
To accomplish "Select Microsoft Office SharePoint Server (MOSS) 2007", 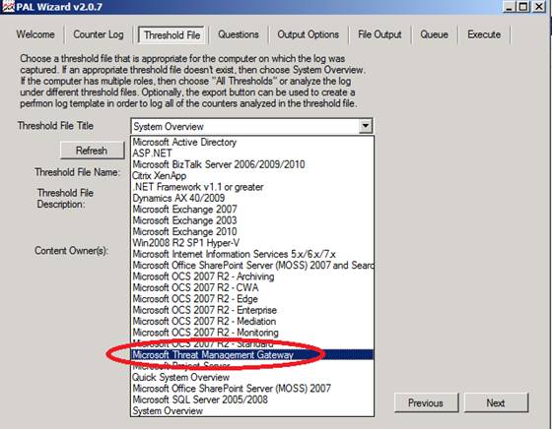I will pos(251,389).
